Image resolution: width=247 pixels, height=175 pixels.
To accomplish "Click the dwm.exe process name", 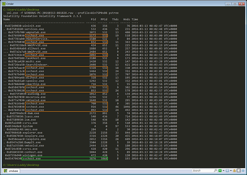I will click(33, 113).
